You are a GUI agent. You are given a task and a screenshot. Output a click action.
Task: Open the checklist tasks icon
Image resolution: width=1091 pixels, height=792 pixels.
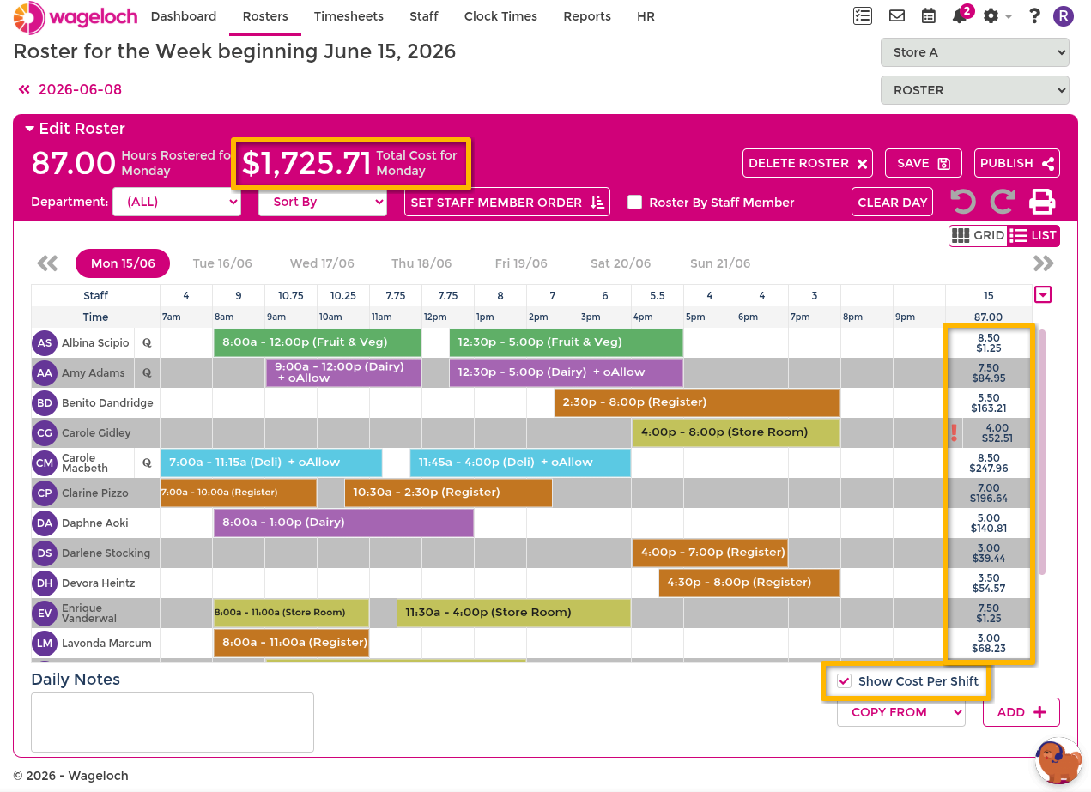click(x=863, y=15)
